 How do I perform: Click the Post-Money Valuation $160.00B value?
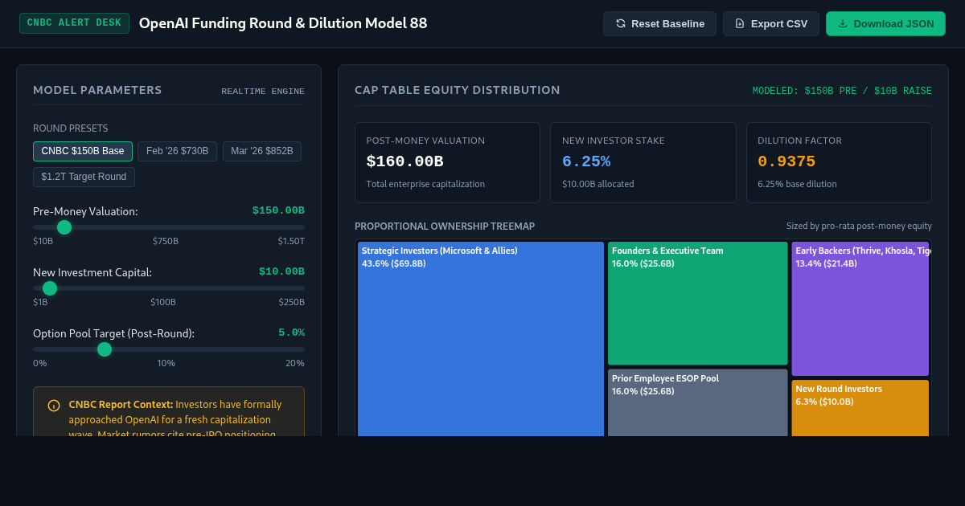(x=404, y=161)
